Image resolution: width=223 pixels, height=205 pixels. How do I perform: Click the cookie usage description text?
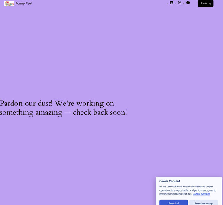188,190
